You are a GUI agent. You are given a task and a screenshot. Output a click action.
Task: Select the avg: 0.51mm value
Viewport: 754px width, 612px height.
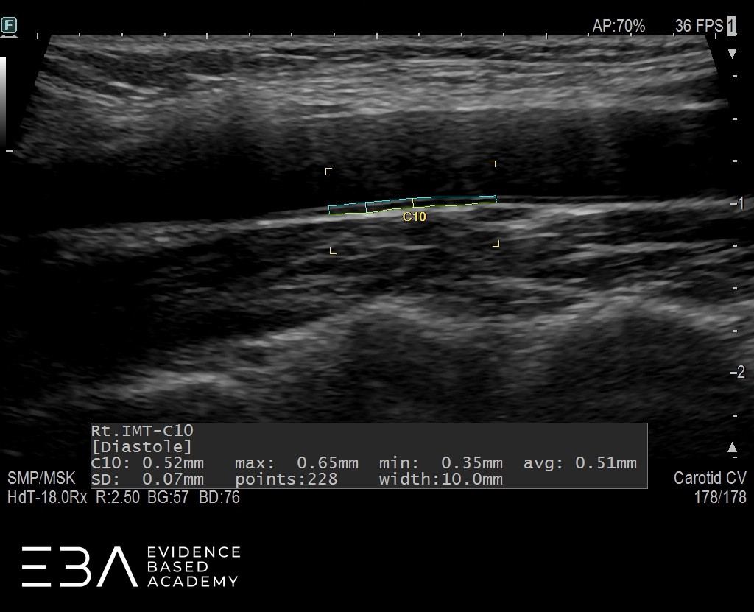coord(580,462)
